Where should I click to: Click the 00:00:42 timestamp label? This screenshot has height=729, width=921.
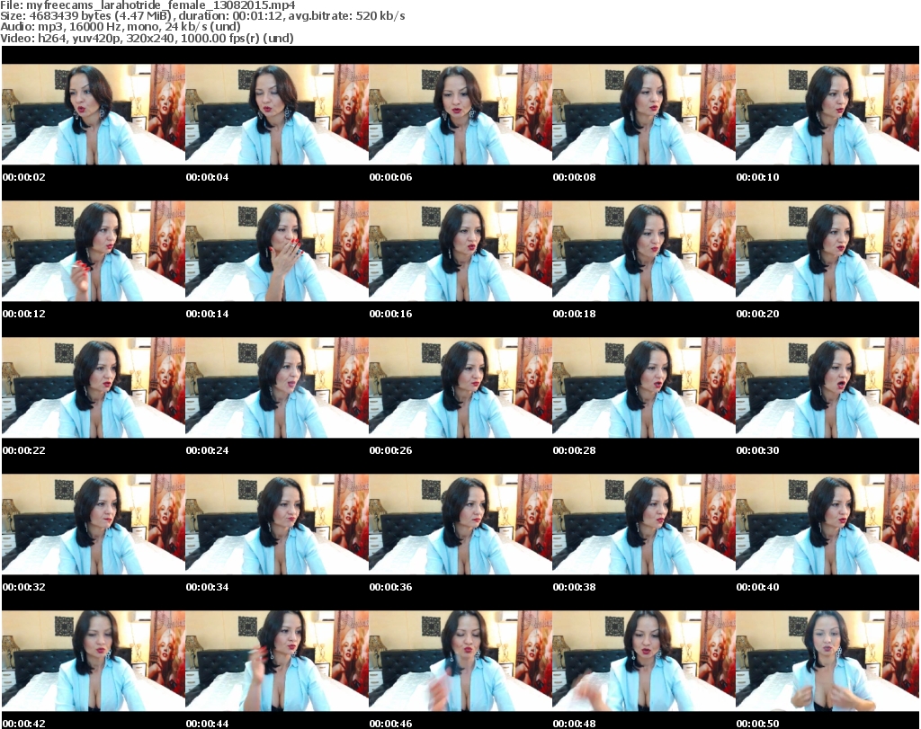[24, 724]
